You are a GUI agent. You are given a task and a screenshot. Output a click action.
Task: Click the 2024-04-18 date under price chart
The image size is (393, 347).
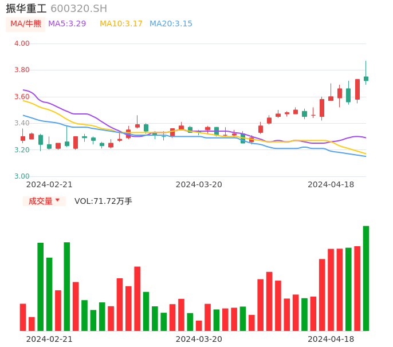[331, 184]
